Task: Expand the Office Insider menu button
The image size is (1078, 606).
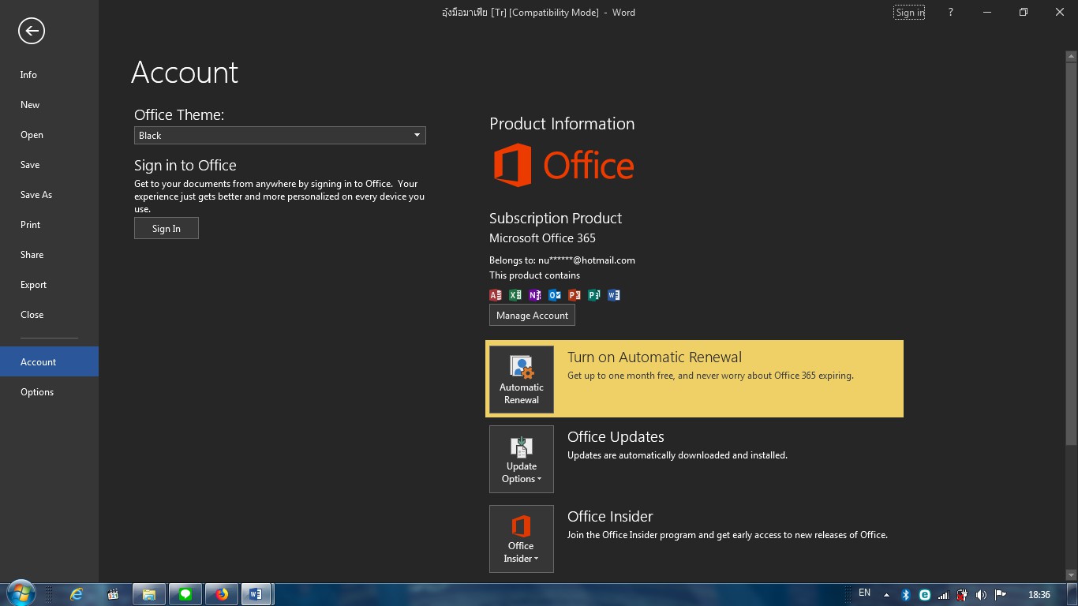Action: point(522,539)
